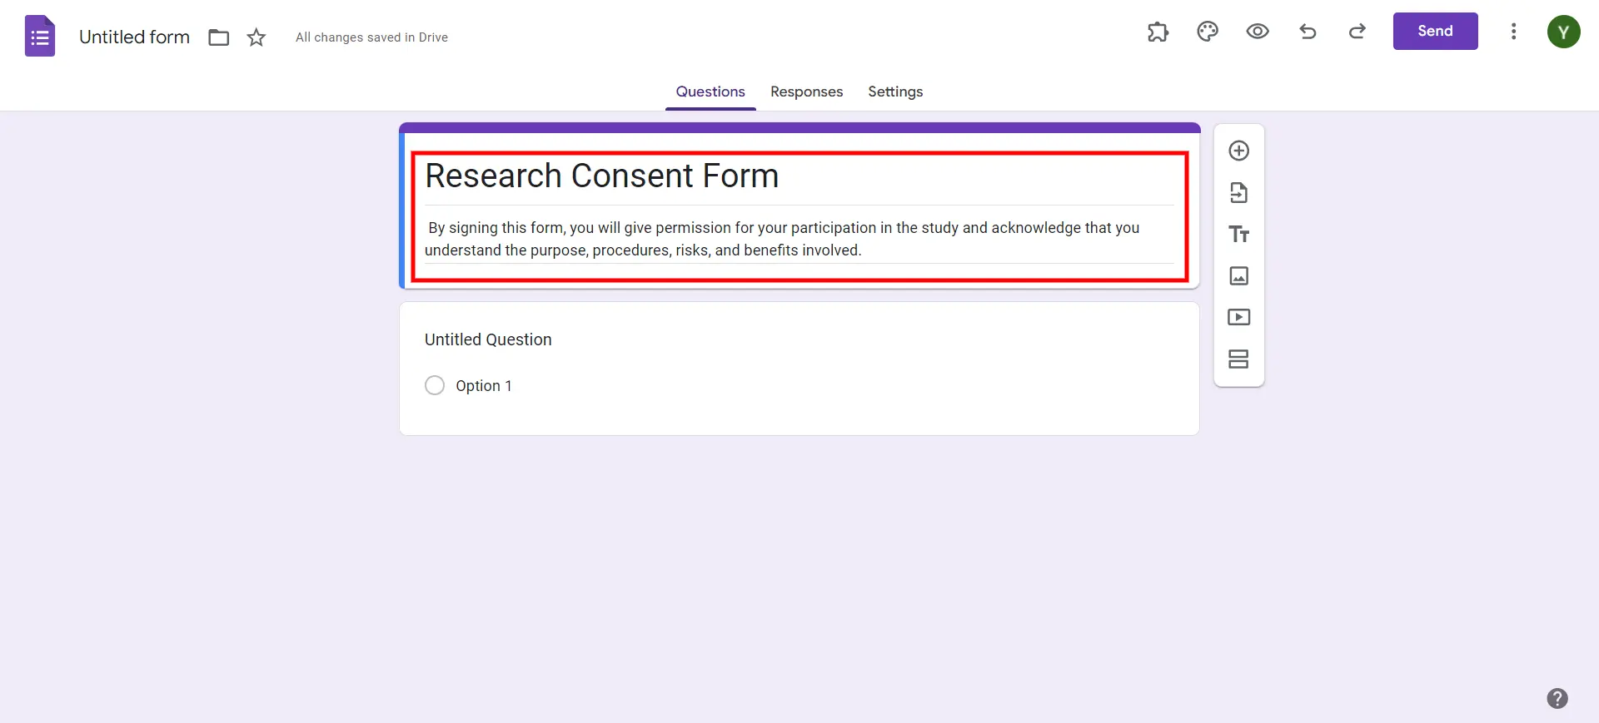Image resolution: width=1599 pixels, height=723 pixels.
Task: Click the Untitled Question title field
Action: (x=488, y=339)
